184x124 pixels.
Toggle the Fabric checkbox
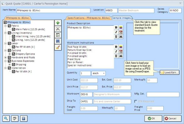click(x=9, y=26)
